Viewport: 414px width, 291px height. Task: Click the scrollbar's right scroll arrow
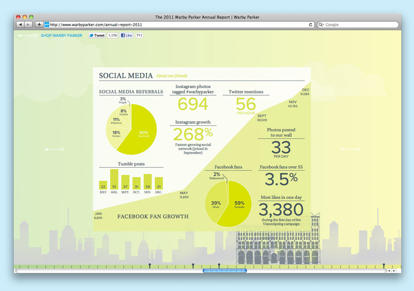click(394, 271)
